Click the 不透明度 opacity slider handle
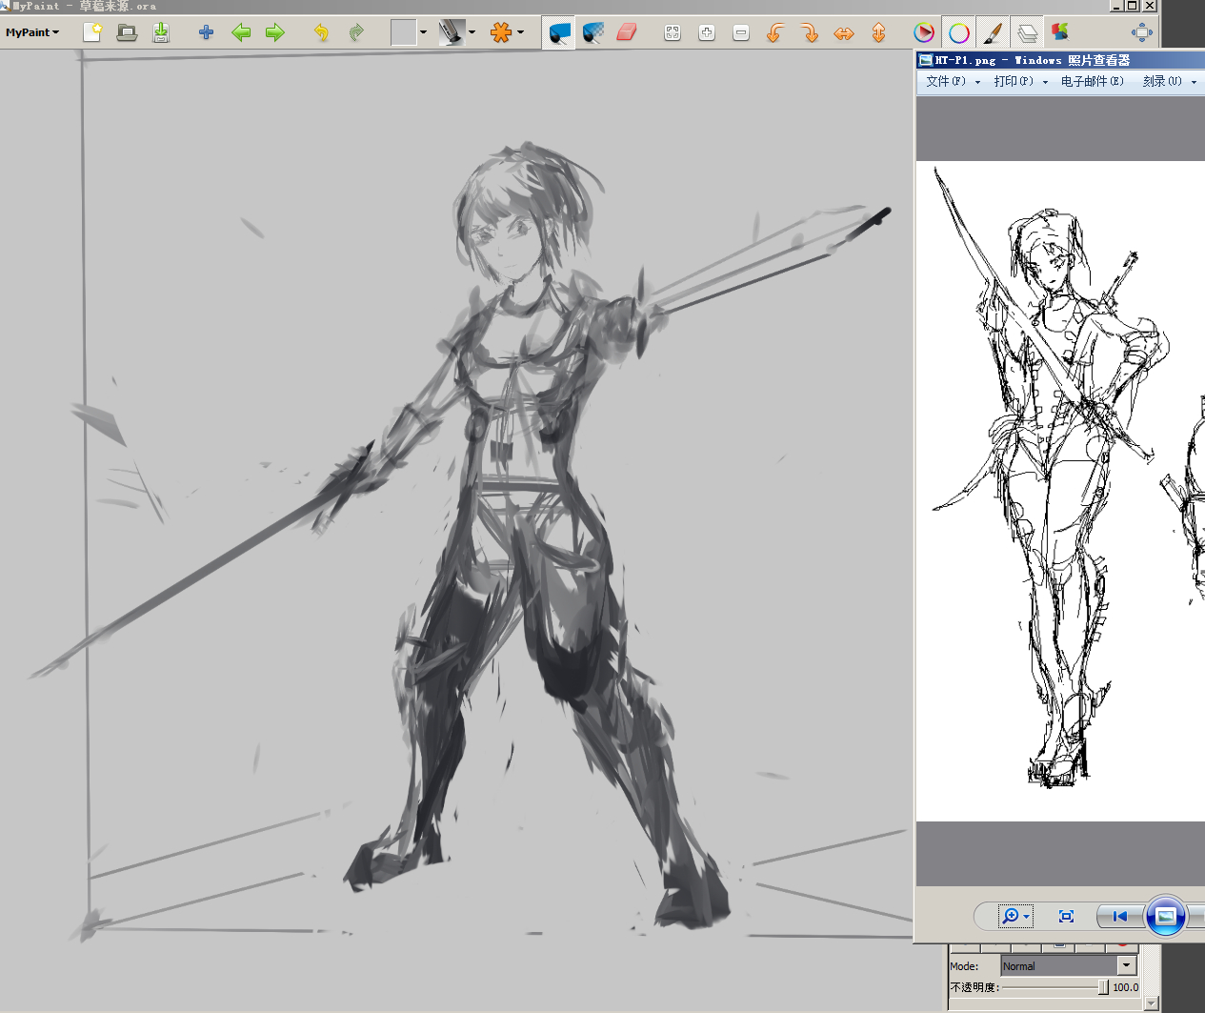The image size is (1205, 1013). point(1102,987)
